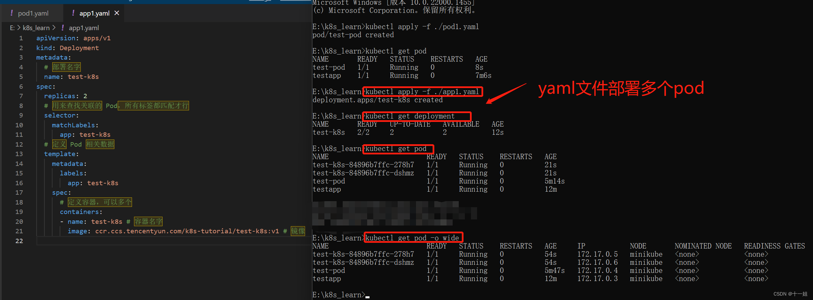813x300 pixels.
Task: Click 'kubectl apply -f ./app1.yaml' command
Action: tap(422, 92)
